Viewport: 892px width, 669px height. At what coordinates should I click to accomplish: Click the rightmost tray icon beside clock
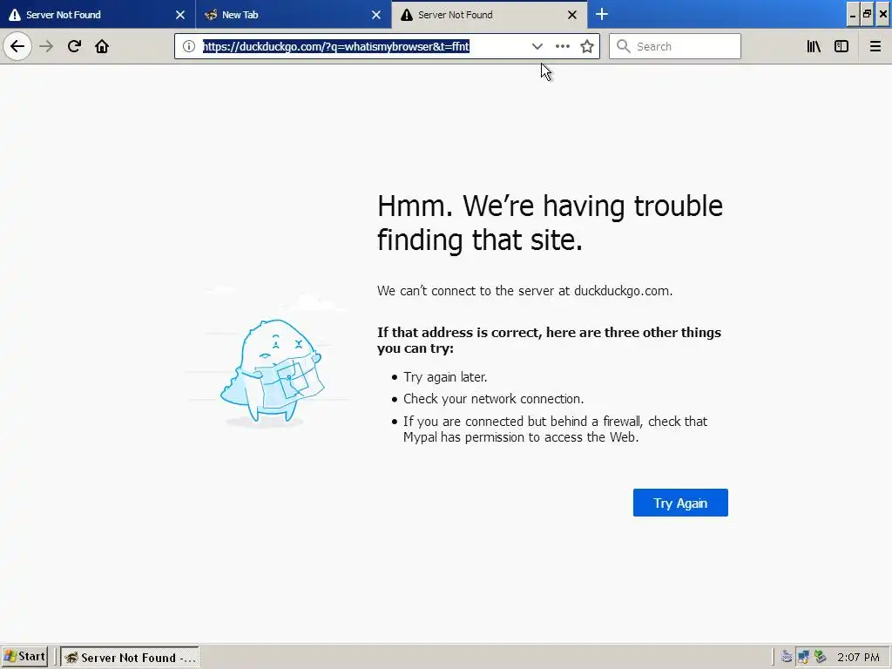[x=820, y=657]
